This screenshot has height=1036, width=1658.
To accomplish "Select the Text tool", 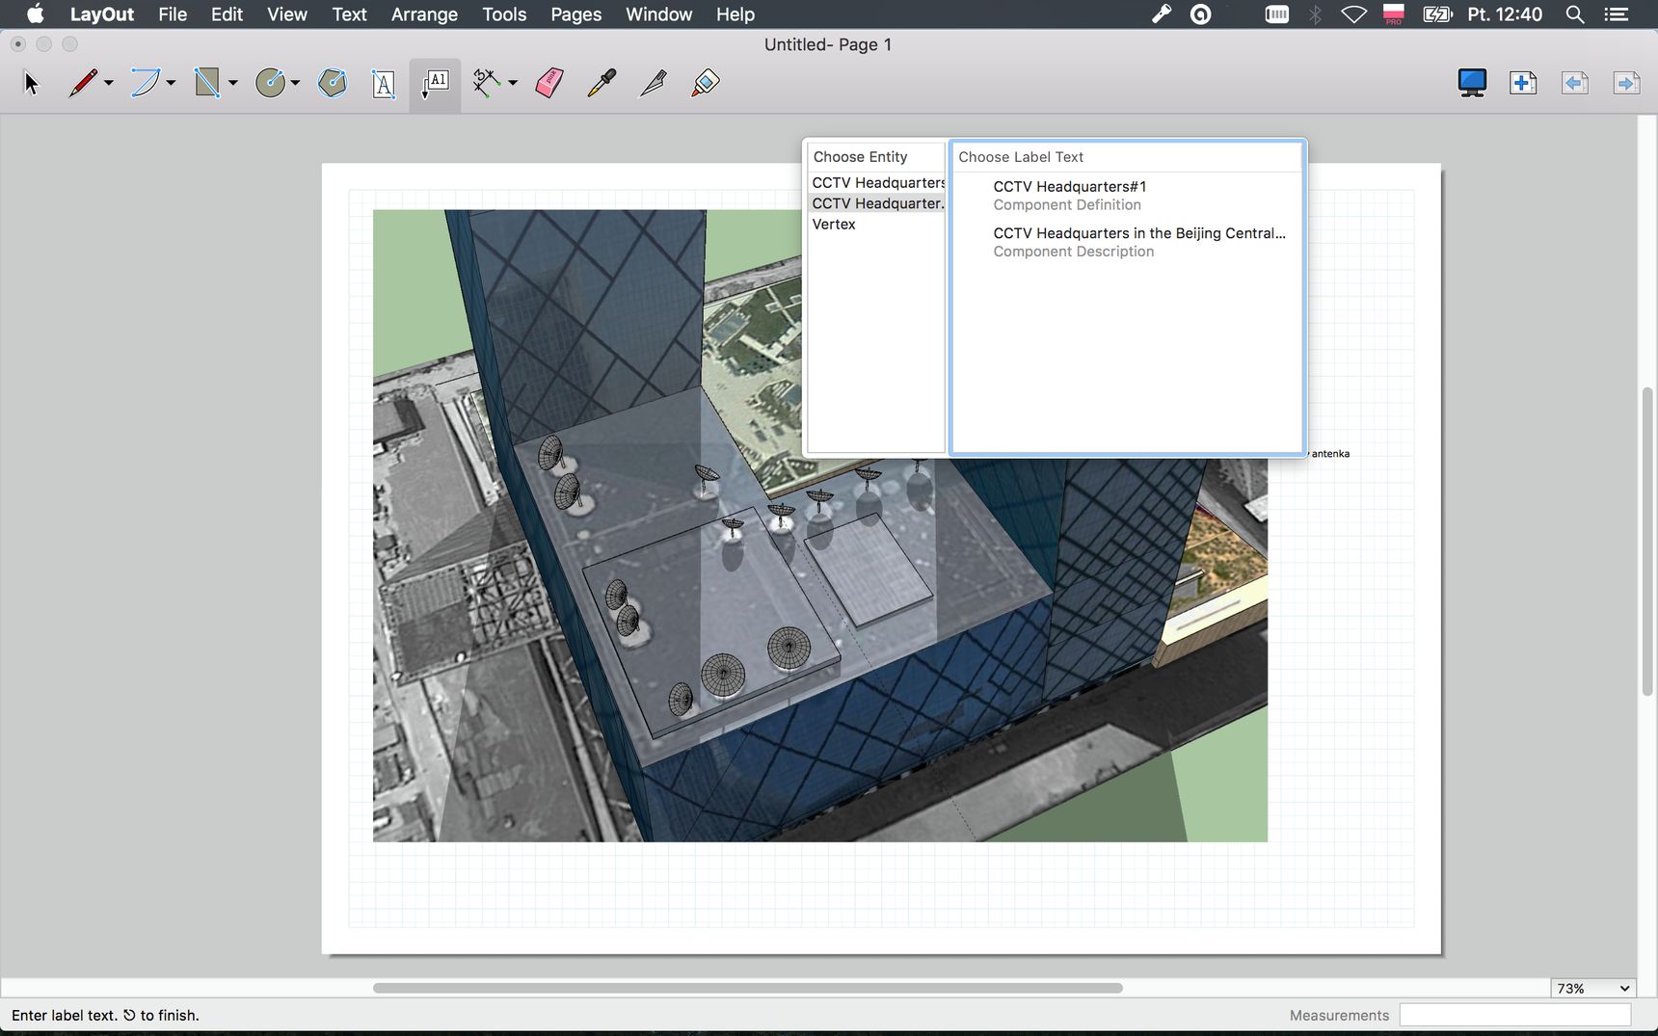I will [x=384, y=85].
